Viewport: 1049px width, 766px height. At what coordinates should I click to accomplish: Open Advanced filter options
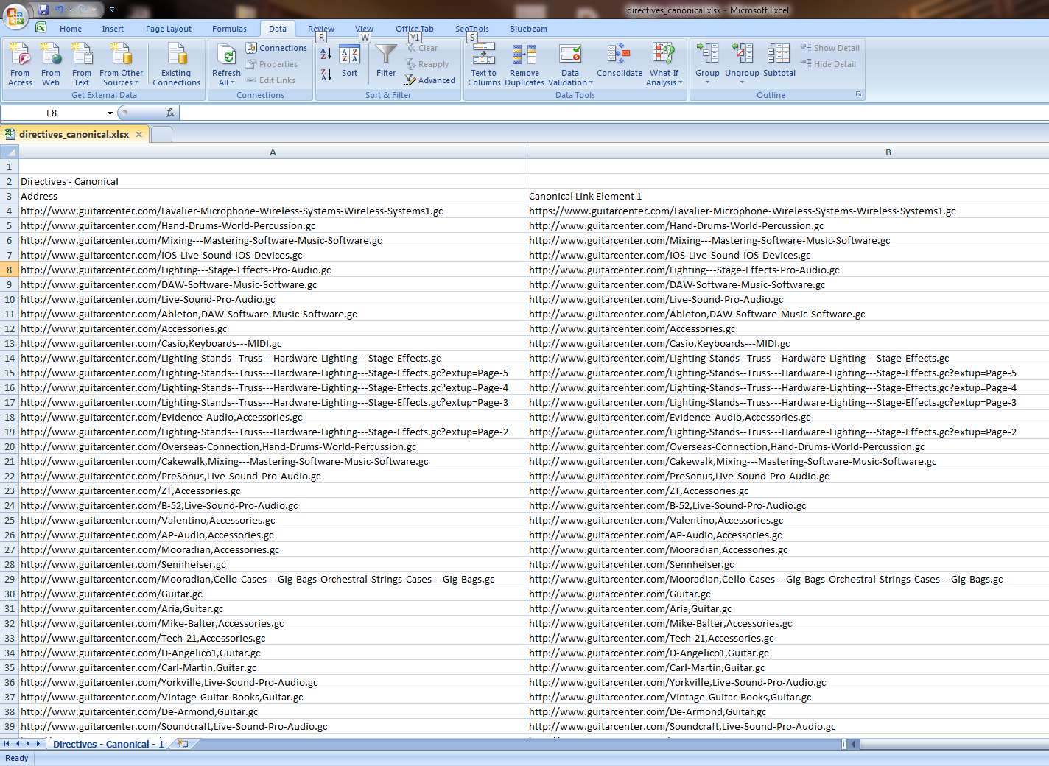tap(430, 80)
